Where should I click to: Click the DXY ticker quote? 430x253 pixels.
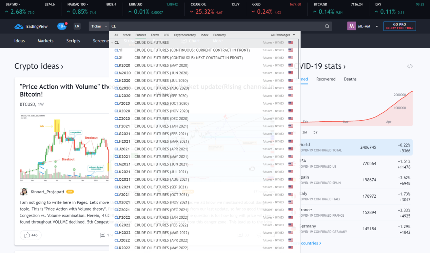(x=400, y=9)
